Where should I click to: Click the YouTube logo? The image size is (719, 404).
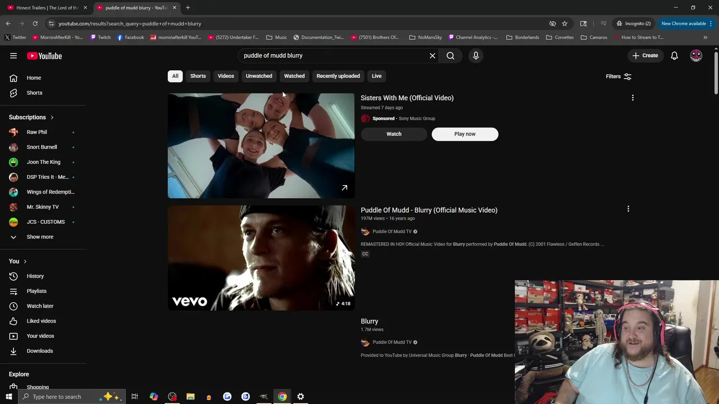point(44,56)
